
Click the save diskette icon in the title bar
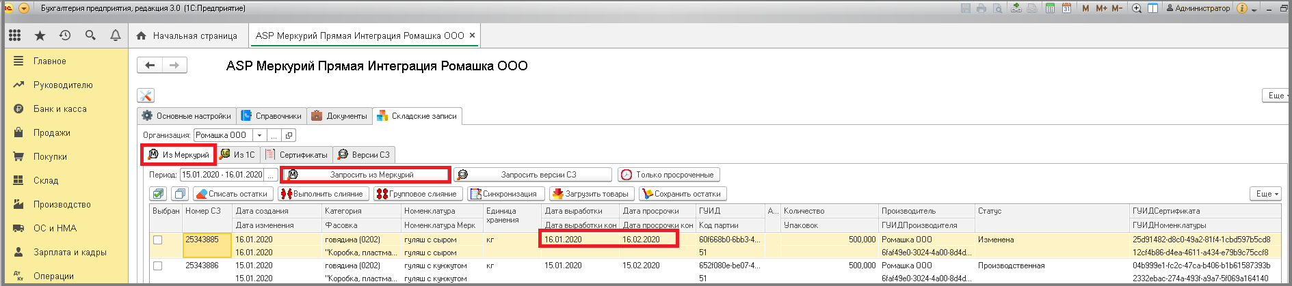tap(966, 8)
